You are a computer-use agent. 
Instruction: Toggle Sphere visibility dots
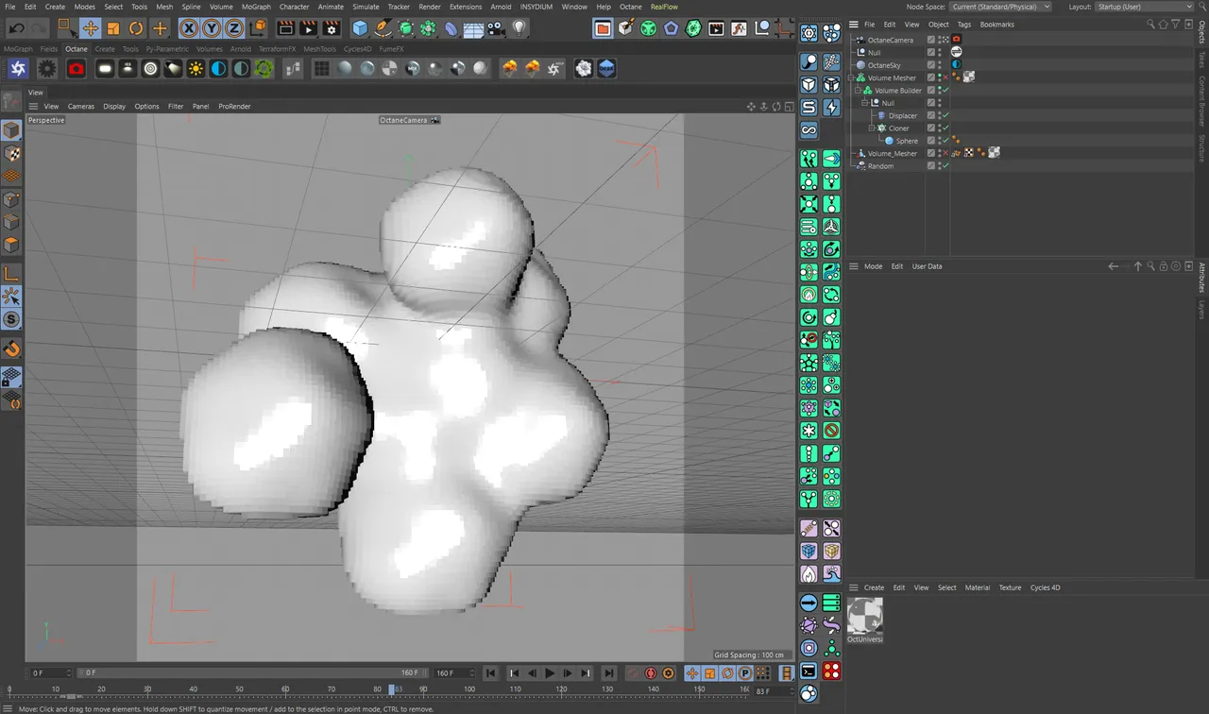point(939,141)
